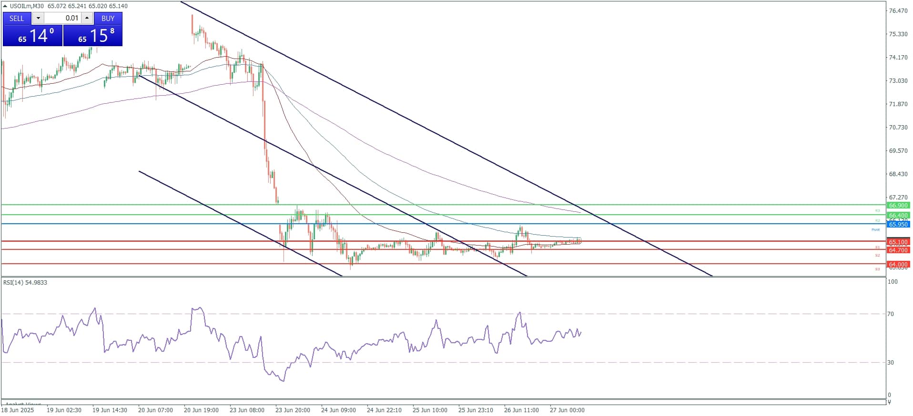The image size is (913, 416).
Task: Click the 23 Jun 20:00 time label
Action: tap(293, 410)
